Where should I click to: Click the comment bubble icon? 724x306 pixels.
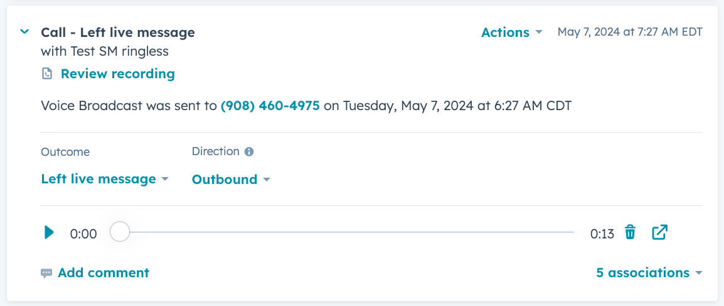pos(46,273)
